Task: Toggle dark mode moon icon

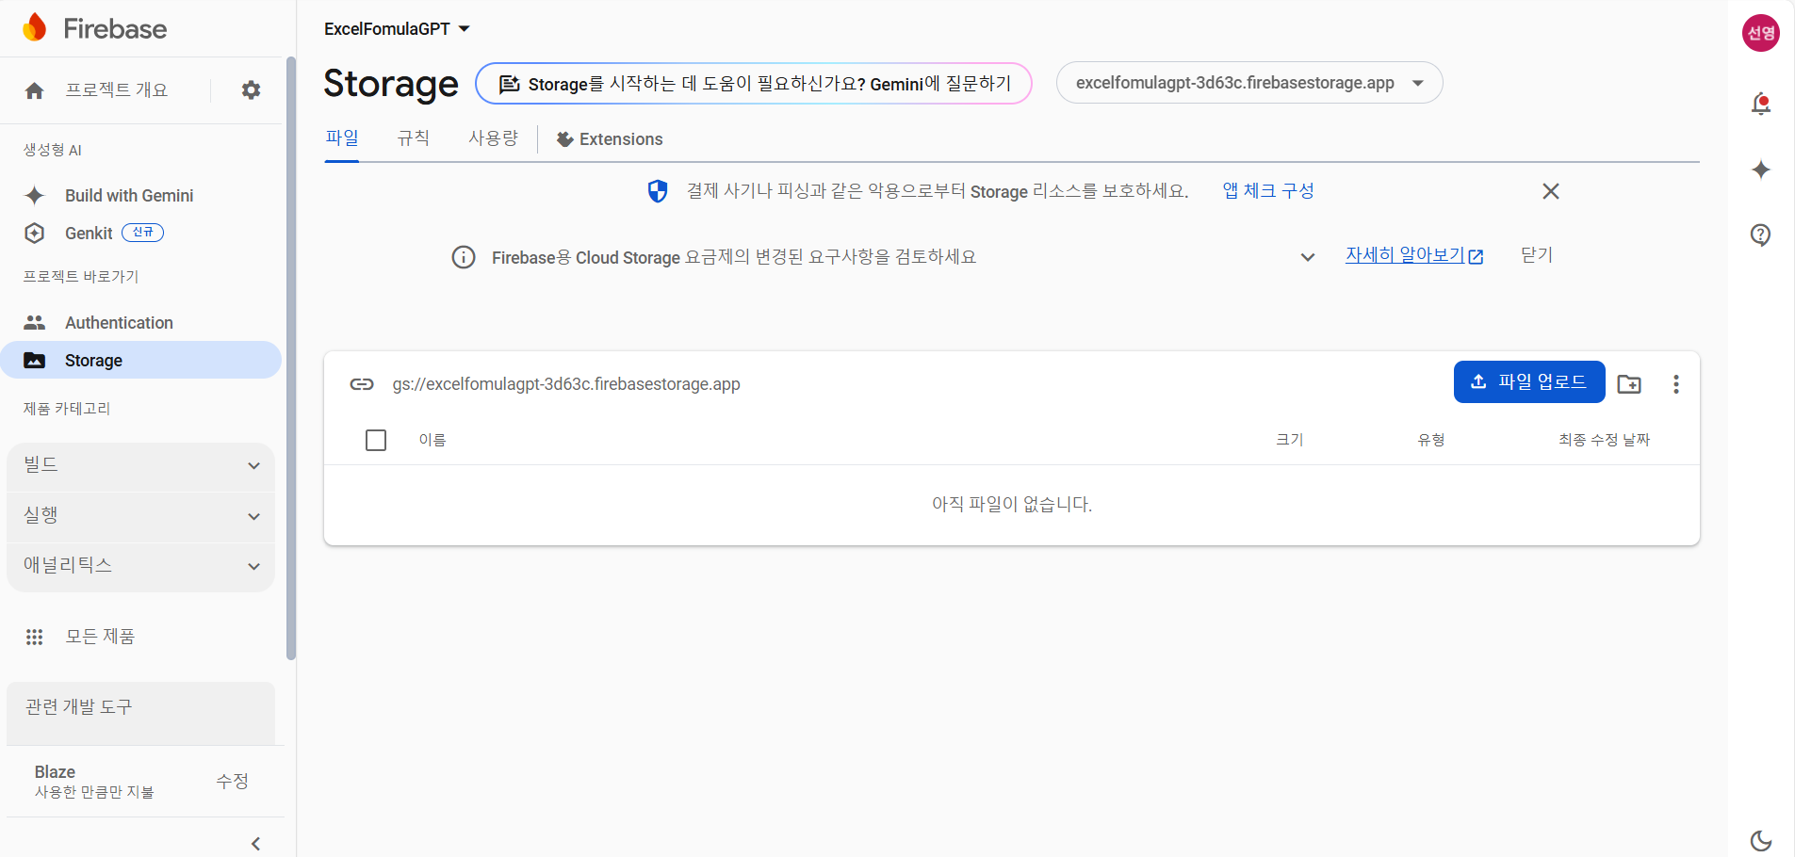Action: click(x=1760, y=840)
